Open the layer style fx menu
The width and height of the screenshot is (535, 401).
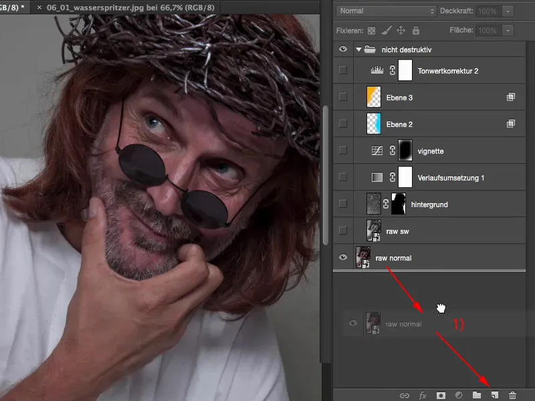coord(423,396)
